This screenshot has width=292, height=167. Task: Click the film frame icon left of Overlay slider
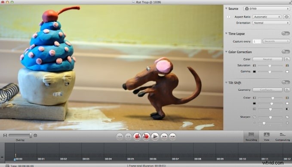click(5, 135)
